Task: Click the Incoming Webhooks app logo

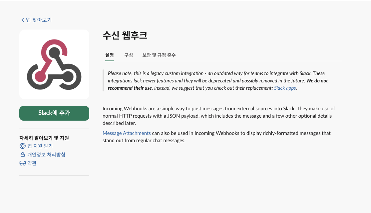Action: 54,64
